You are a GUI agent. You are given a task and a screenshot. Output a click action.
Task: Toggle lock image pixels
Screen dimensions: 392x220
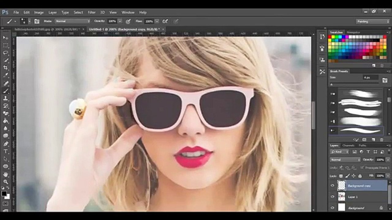coord(347,176)
